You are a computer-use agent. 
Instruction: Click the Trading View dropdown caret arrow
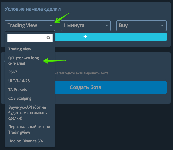[51, 26]
